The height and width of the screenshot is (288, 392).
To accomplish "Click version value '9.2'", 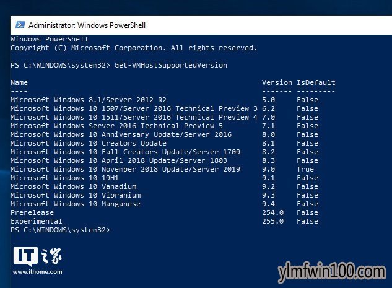I will pyautogui.click(x=269, y=186).
